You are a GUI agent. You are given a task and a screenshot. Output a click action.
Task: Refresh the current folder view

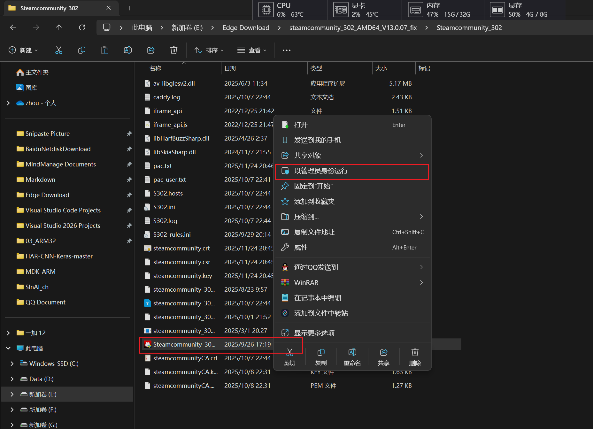(x=82, y=27)
